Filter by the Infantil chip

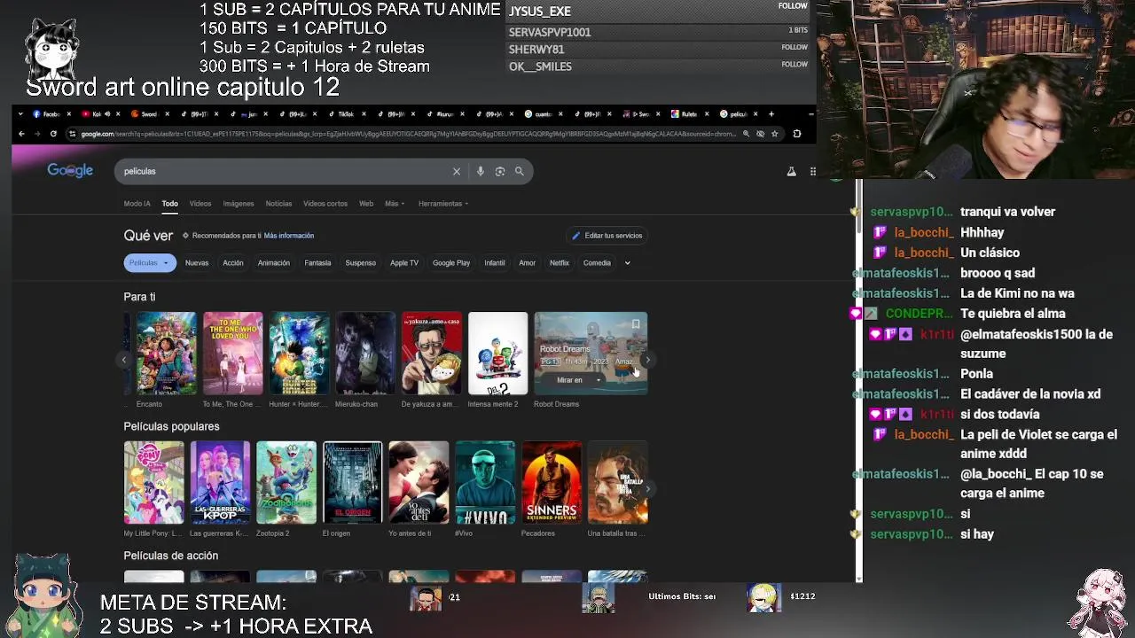click(x=495, y=262)
